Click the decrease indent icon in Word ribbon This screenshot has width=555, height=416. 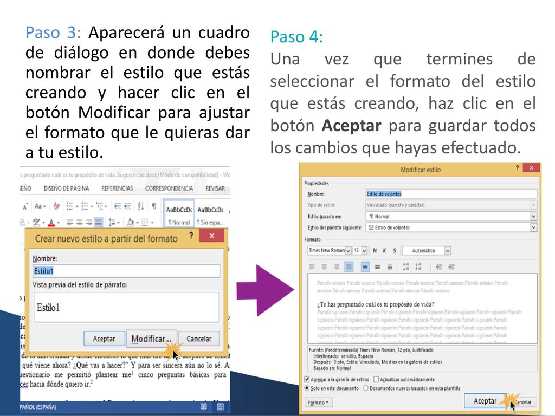118,206
